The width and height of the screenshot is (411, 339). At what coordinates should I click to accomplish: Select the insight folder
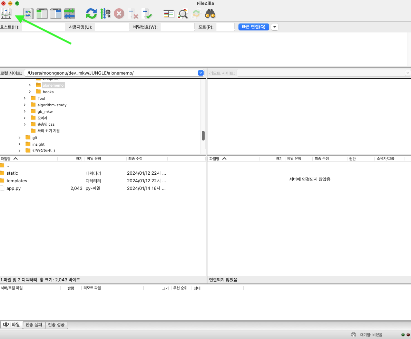click(38, 144)
